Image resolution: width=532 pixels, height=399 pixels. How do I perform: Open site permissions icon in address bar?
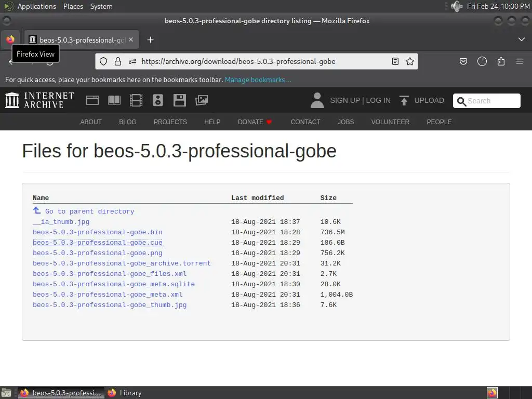(132, 61)
